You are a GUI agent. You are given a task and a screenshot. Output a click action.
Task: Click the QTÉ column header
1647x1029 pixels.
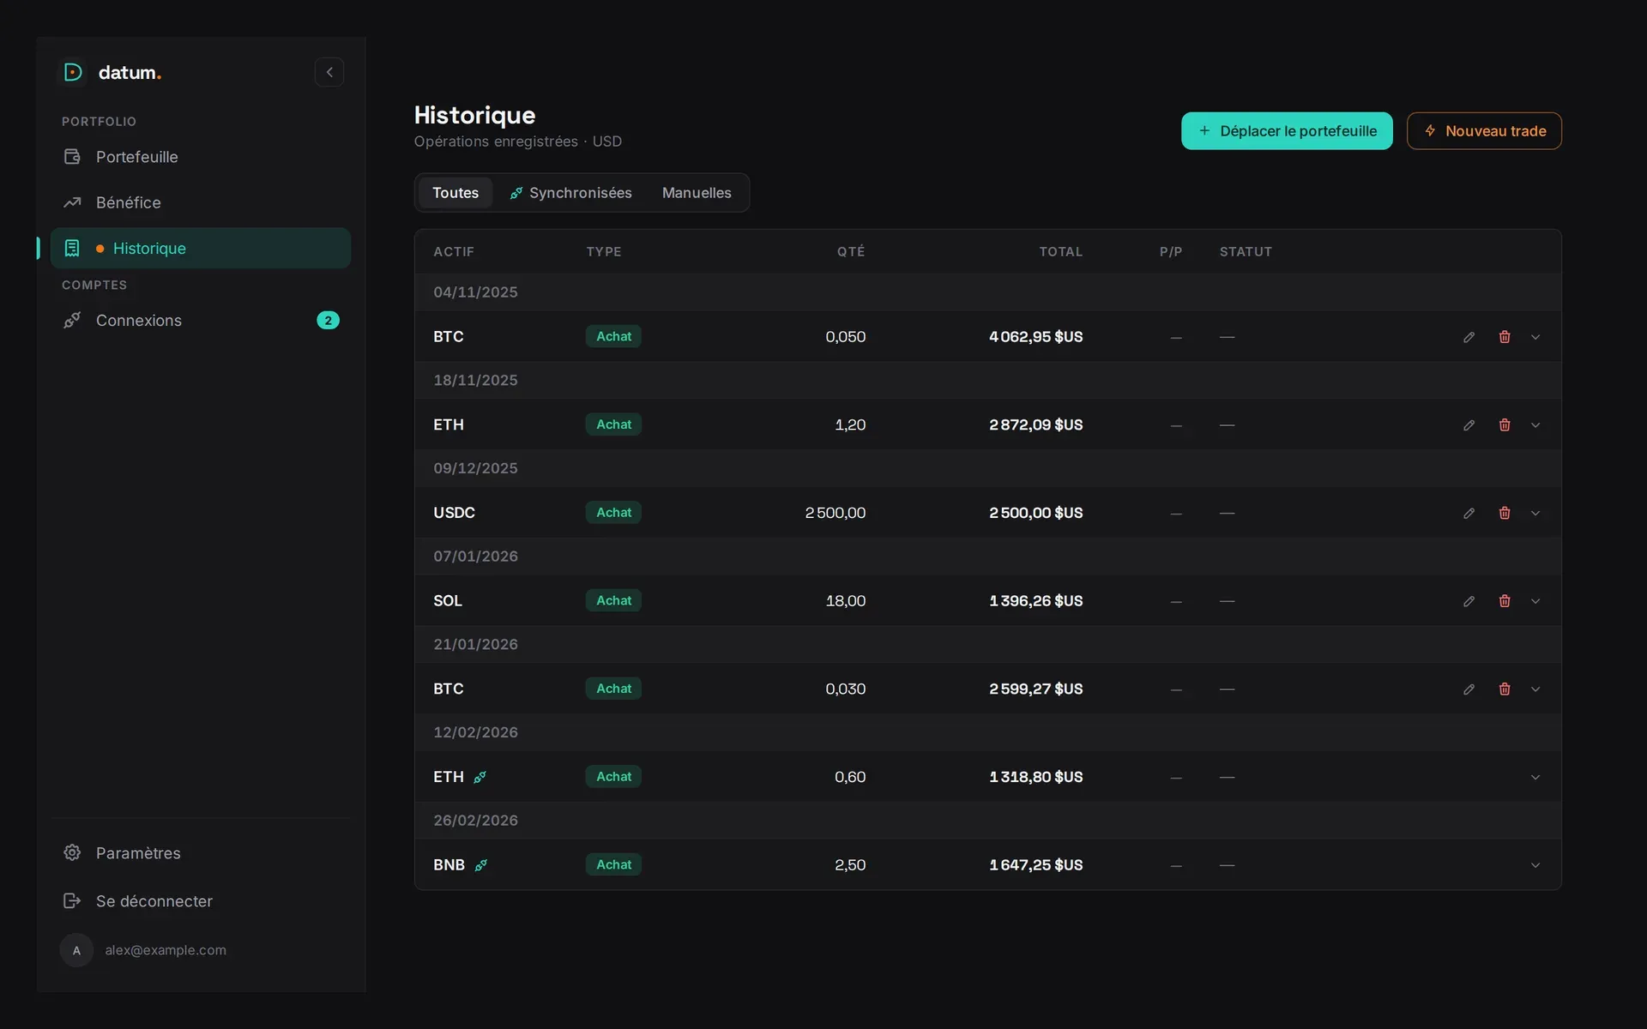pos(851,251)
